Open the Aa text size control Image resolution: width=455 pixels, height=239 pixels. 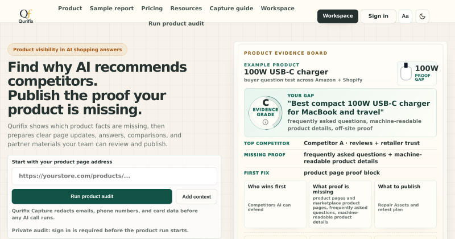tap(406, 17)
